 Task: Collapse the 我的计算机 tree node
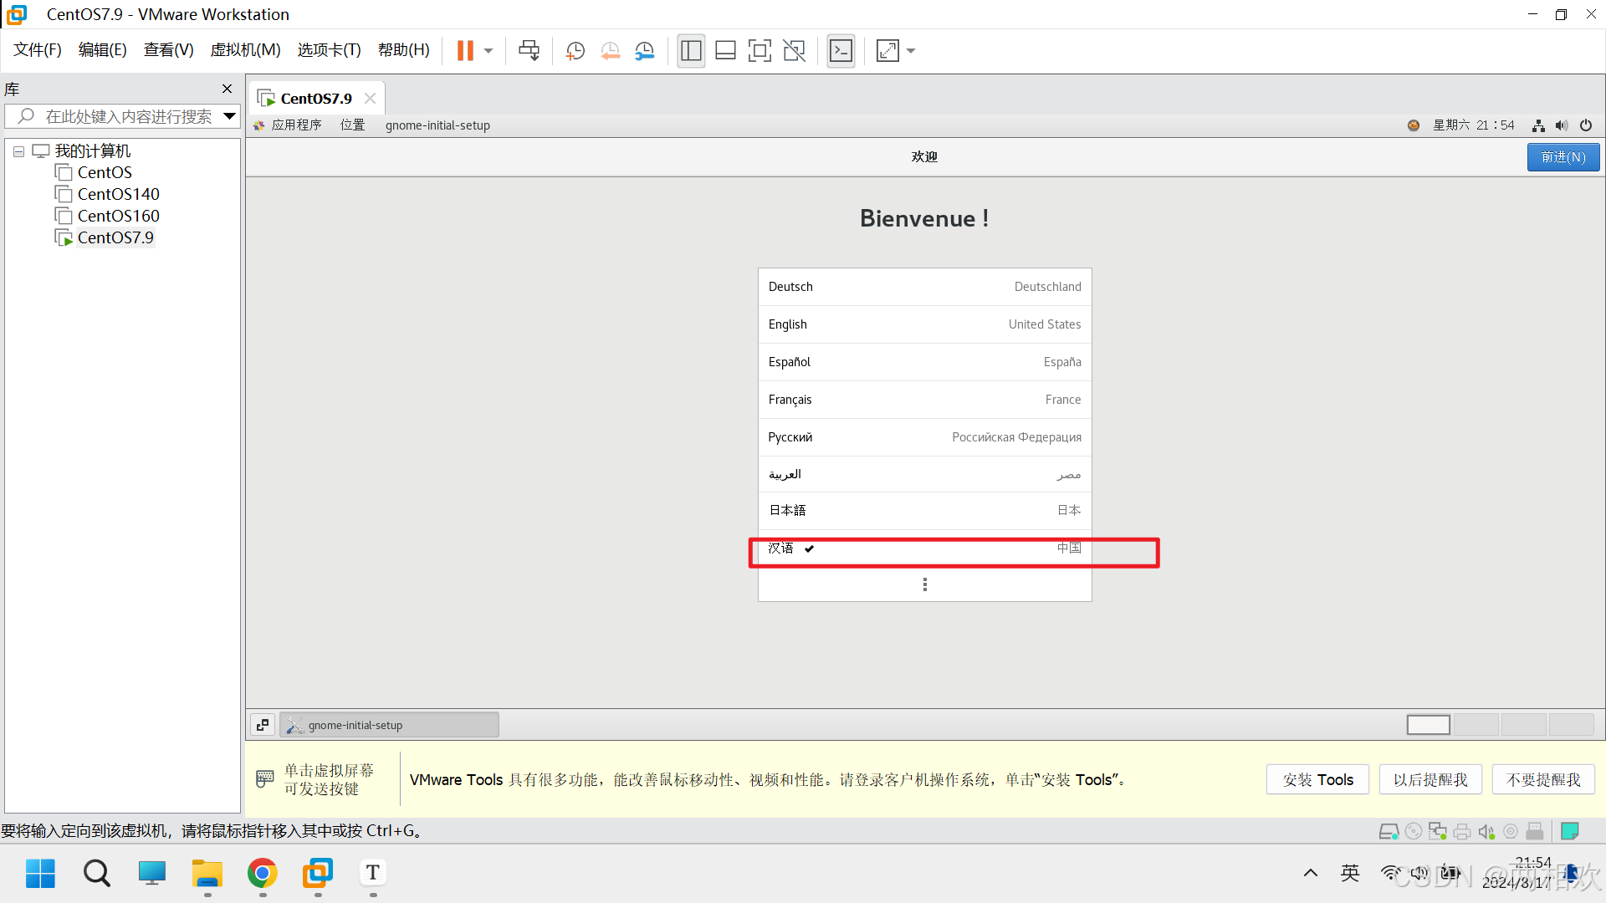pos(18,151)
